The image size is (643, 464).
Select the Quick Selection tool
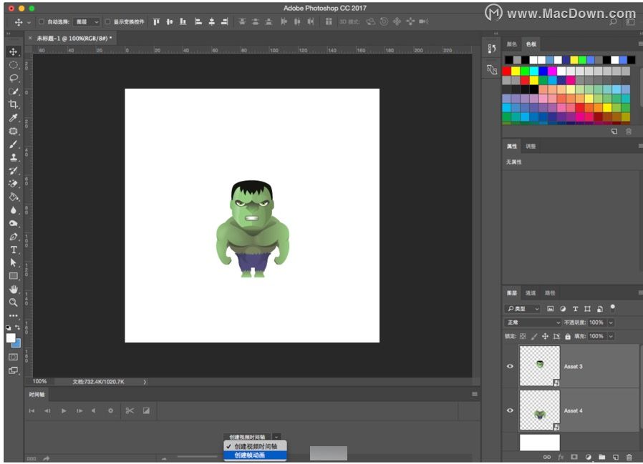click(x=13, y=92)
